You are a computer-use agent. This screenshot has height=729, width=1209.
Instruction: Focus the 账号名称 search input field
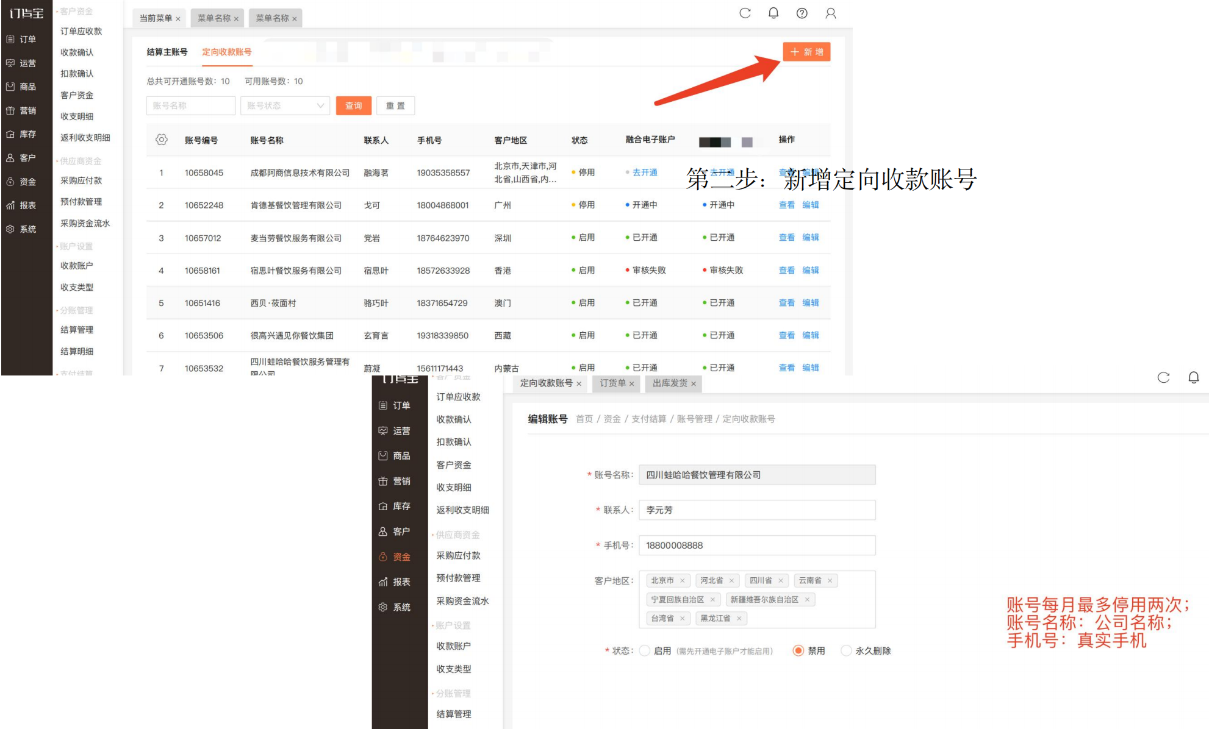191,105
